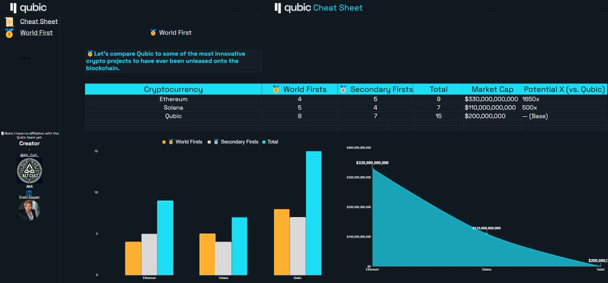Click the no-affiliation note in sidebar
The height and width of the screenshot is (283, 608).
coord(29,135)
